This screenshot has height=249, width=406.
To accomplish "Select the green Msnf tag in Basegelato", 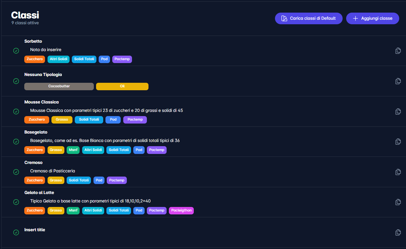I will coord(73,150).
